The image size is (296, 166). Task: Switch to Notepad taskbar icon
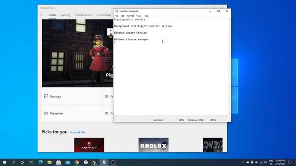(104, 162)
